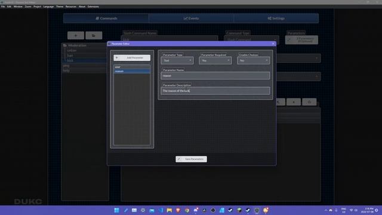
Task: Show hidden system tray icons
Action: [x=326, y=210]
